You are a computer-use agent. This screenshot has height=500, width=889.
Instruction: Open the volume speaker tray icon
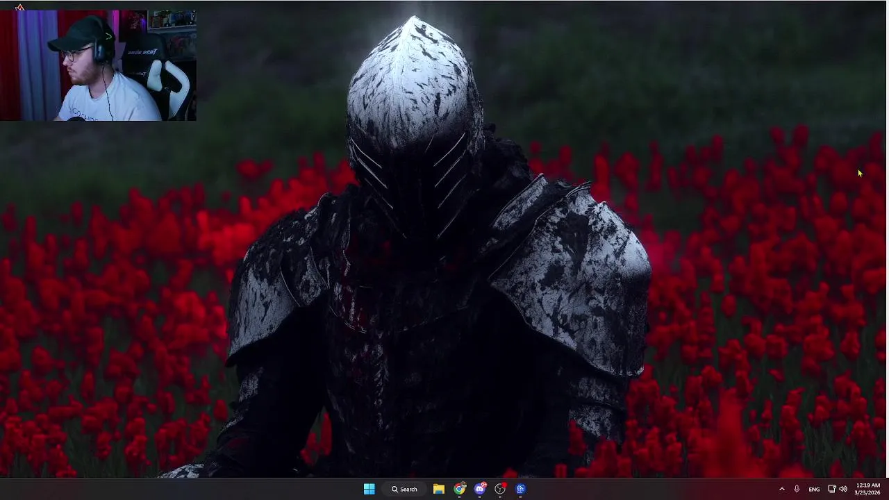point(843,489)
